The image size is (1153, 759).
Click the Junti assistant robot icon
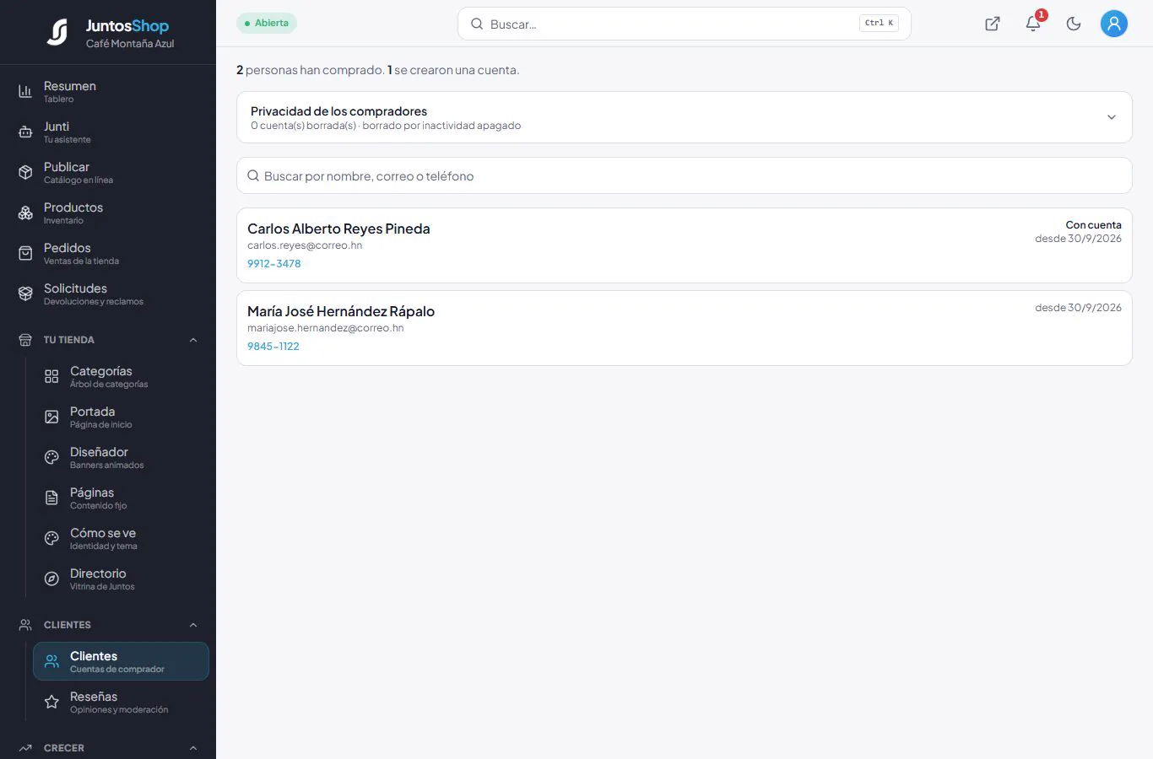pyautogui.click(x=25, y=132)
